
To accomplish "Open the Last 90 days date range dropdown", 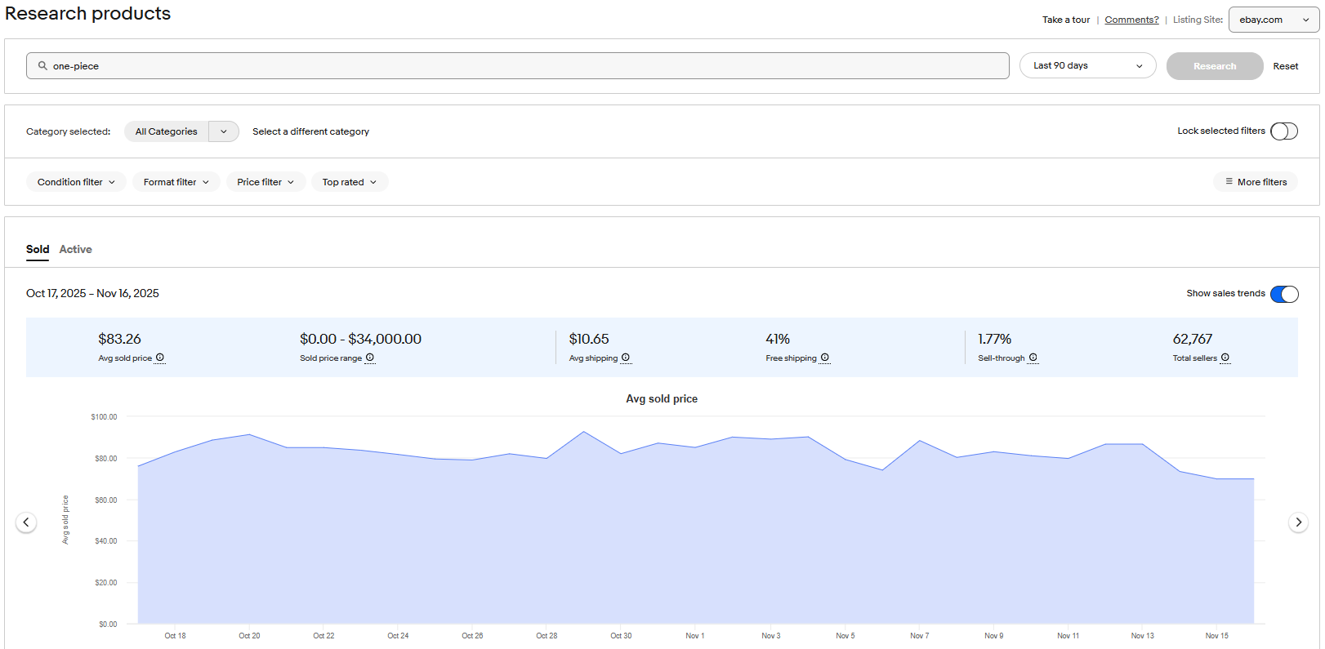I will coord(1087,65).
